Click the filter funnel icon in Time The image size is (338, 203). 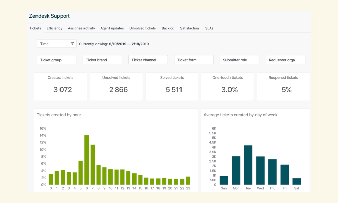[72, 44]
